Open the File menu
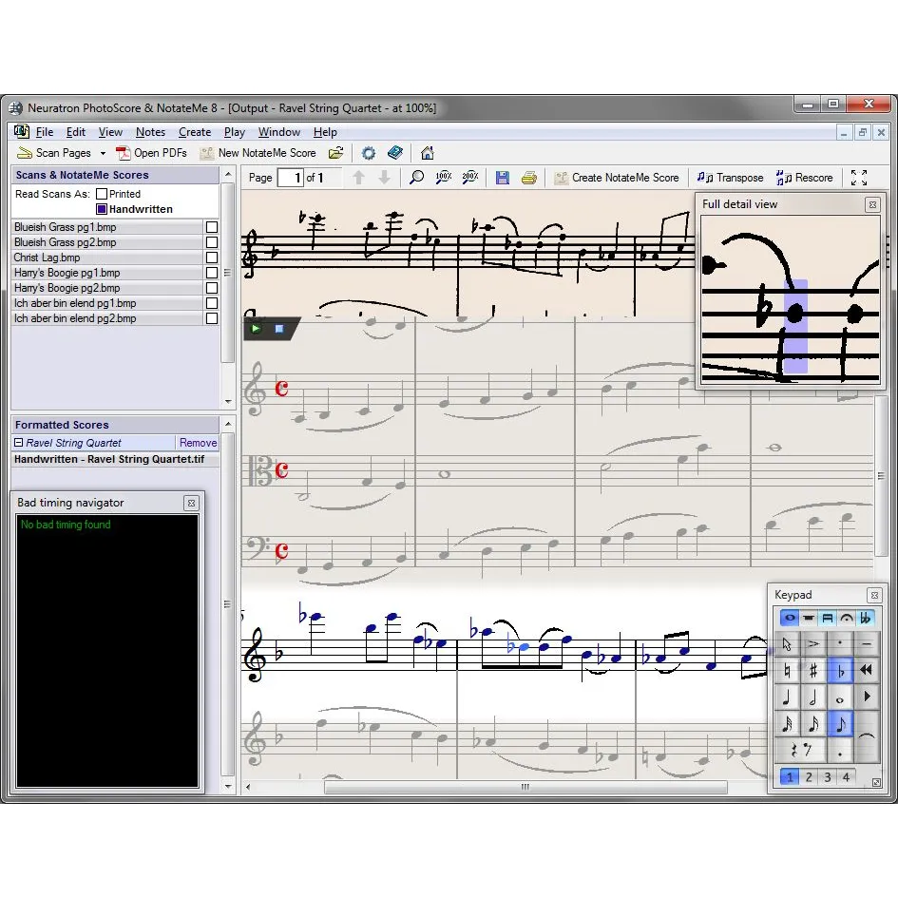The image size is (898, 898). pos(44,132)
